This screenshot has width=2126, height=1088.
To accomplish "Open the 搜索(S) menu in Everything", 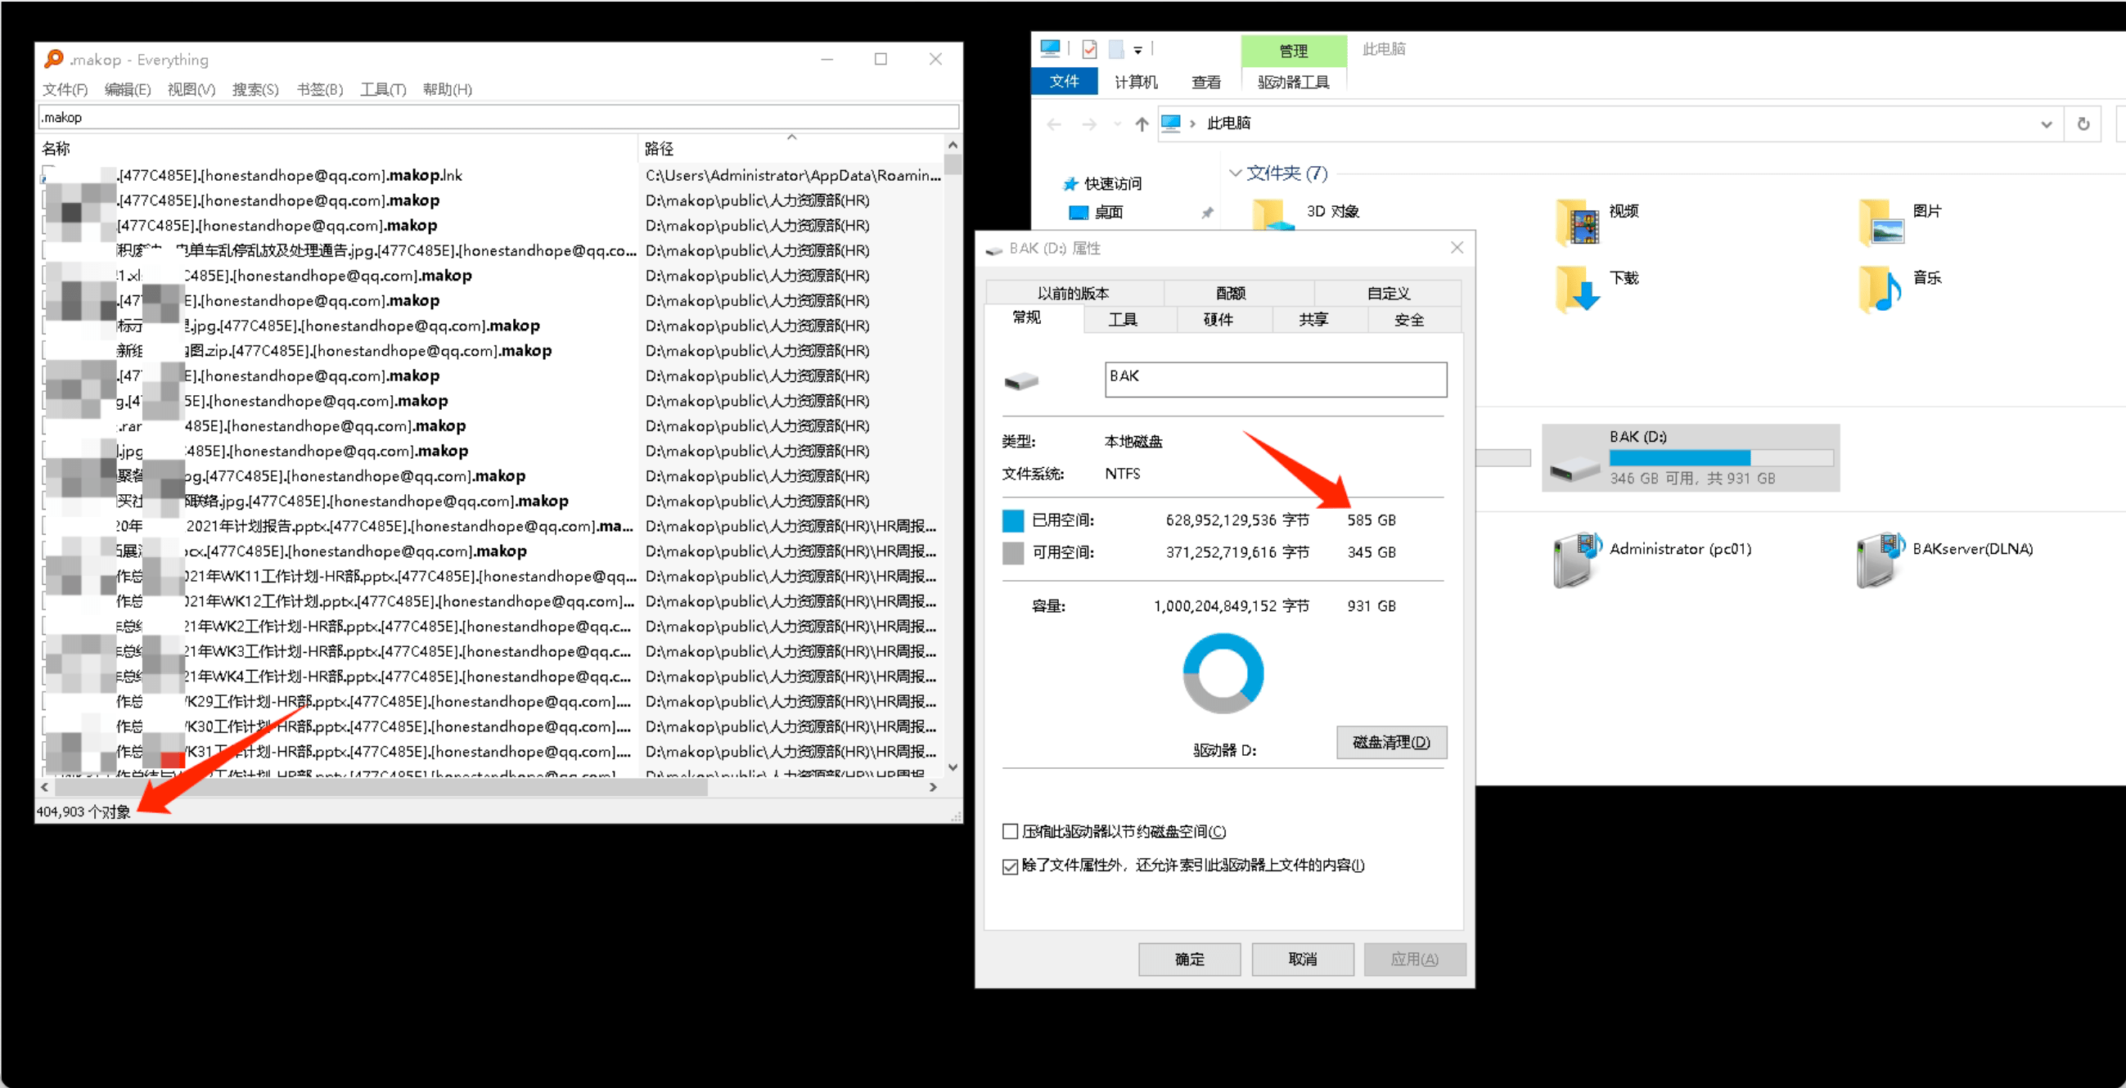I will 254,90.
